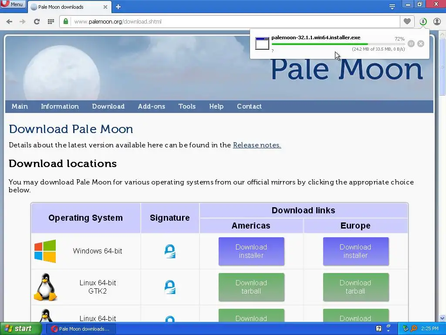446x335 pixels.
Task: Click the green padlock security icon
Action: (x=66, y=21)
